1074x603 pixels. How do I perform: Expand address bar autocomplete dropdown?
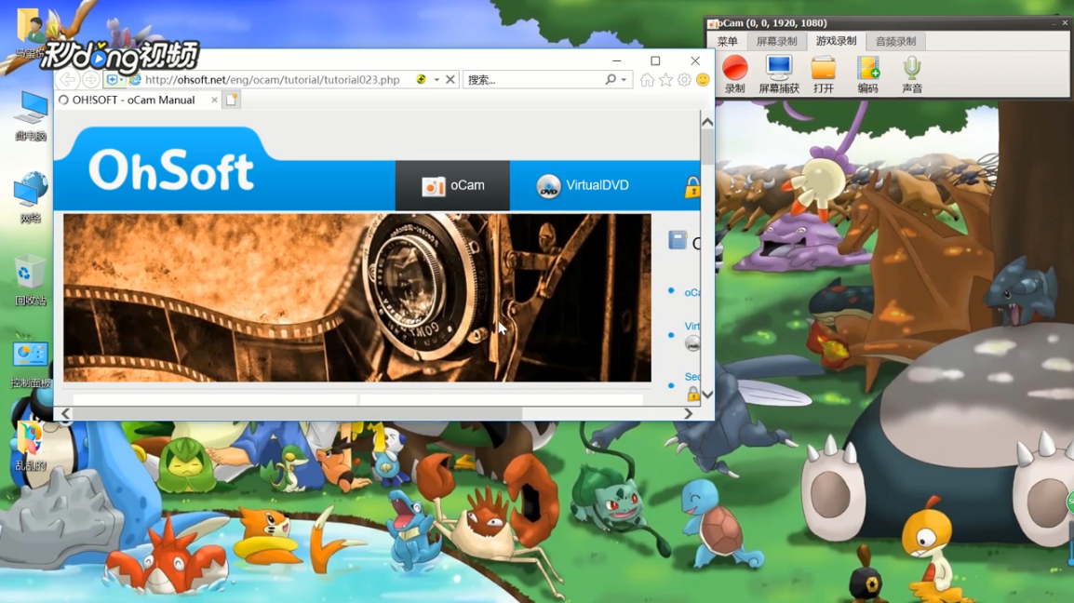coord(436,79)
